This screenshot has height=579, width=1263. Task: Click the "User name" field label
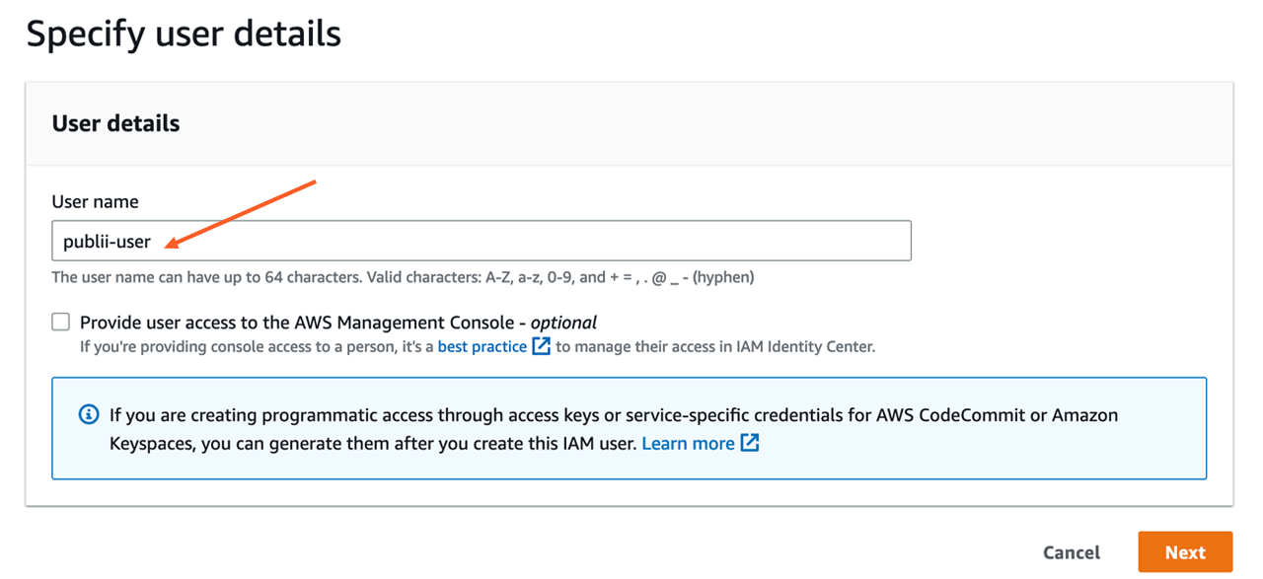pyautogui.click(x=95, y=201)
